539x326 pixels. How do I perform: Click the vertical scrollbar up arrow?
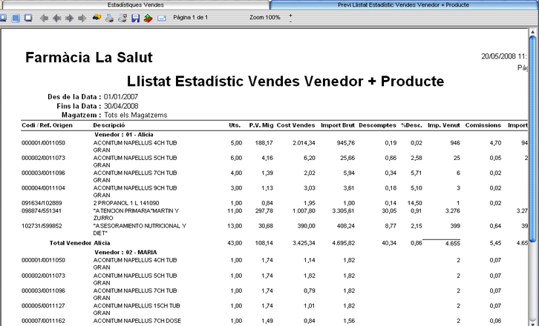532,33
